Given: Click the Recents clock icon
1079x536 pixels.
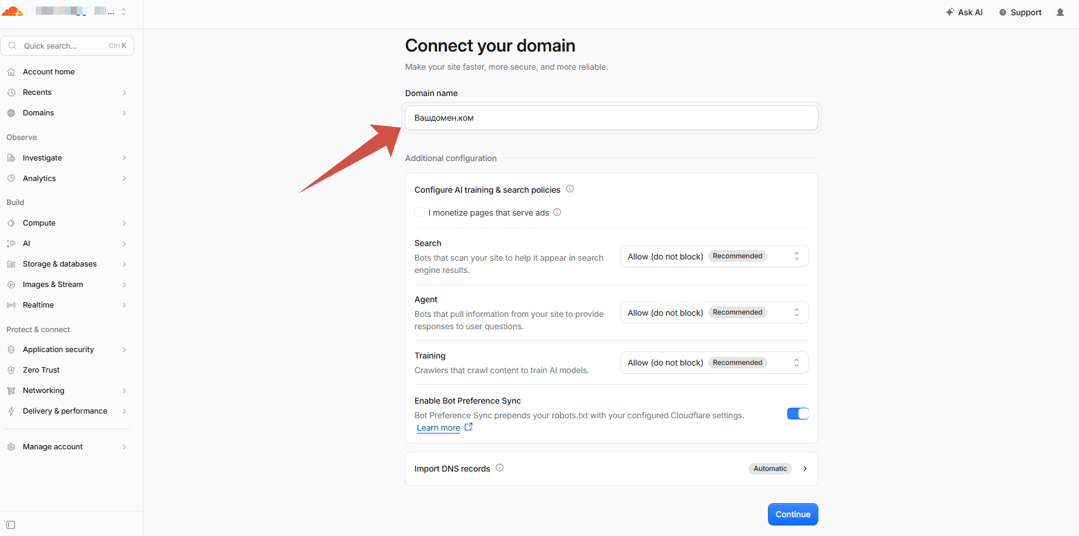Looking at the screenshot, I should pyautogui.click(x=11, y=93).
